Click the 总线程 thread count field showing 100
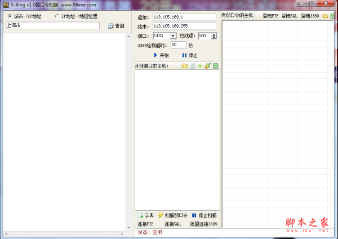The height and width of the screenshot is (239, 338). 204,36
